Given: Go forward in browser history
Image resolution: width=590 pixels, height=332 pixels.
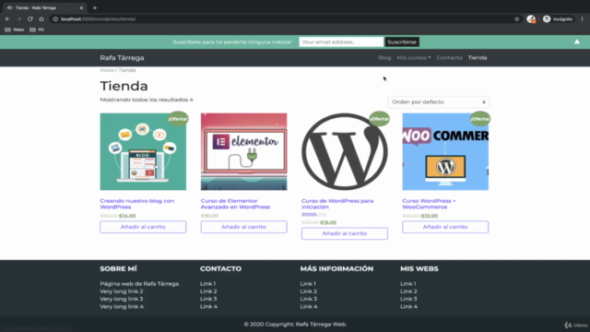Looking at the screenshot, I should pos(18,18).
